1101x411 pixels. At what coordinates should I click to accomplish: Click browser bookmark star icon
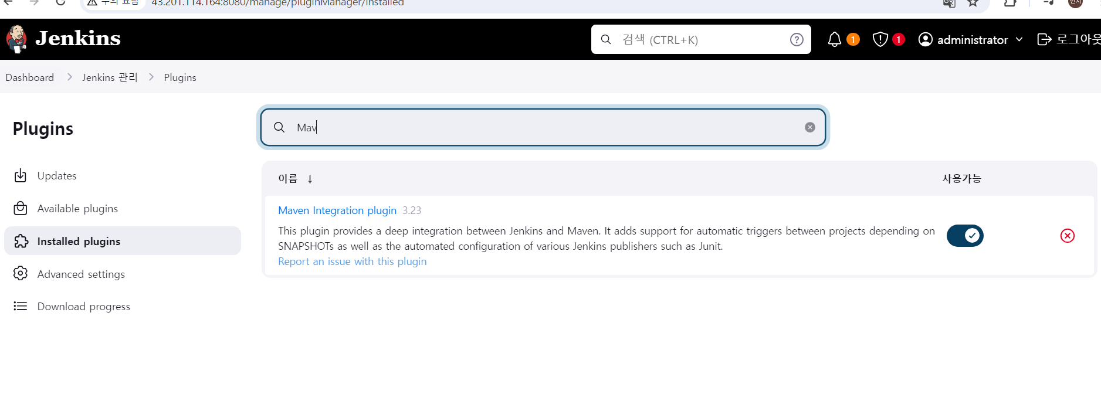pos(973,2)
